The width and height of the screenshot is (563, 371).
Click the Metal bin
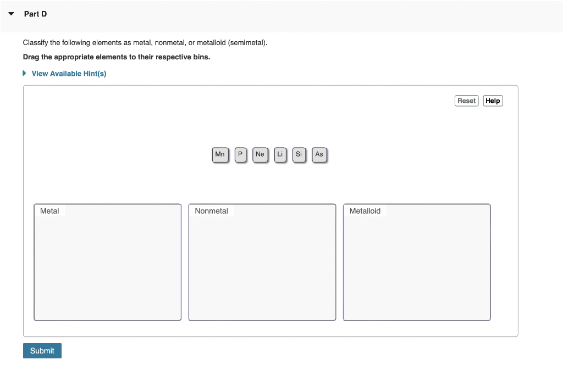pyautogui.click(x=107, y=262)
